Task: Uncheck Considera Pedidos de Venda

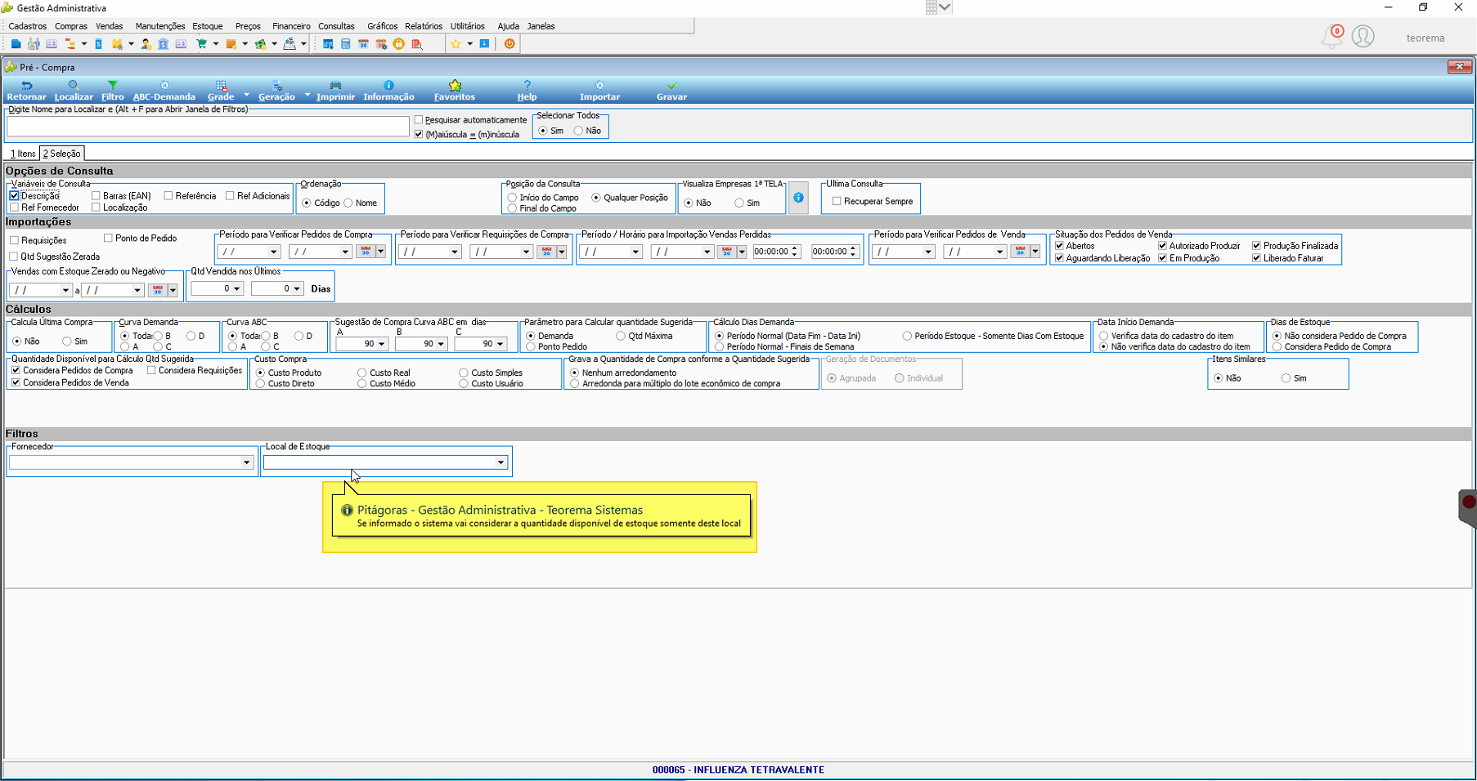Action: pyautogui.click(x=16, y=382)
